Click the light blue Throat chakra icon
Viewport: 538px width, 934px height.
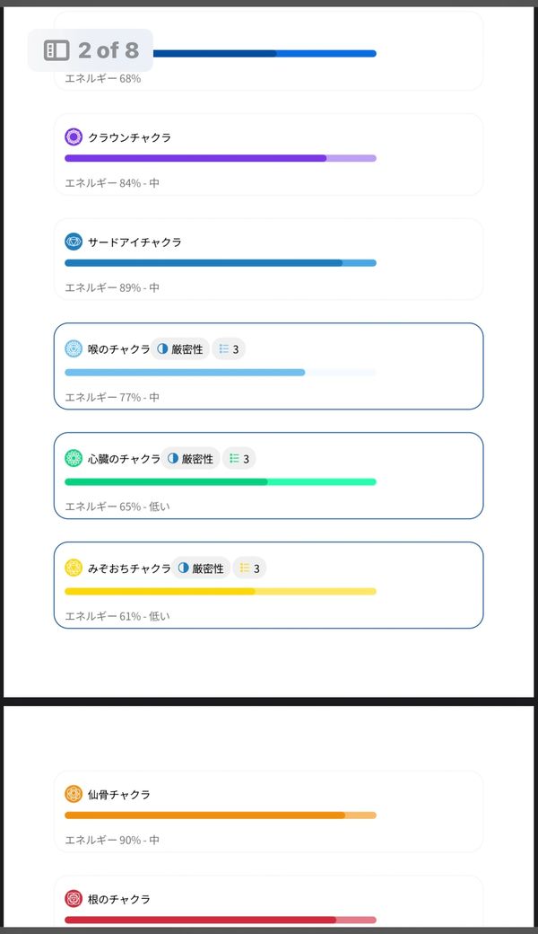(74, 348)
